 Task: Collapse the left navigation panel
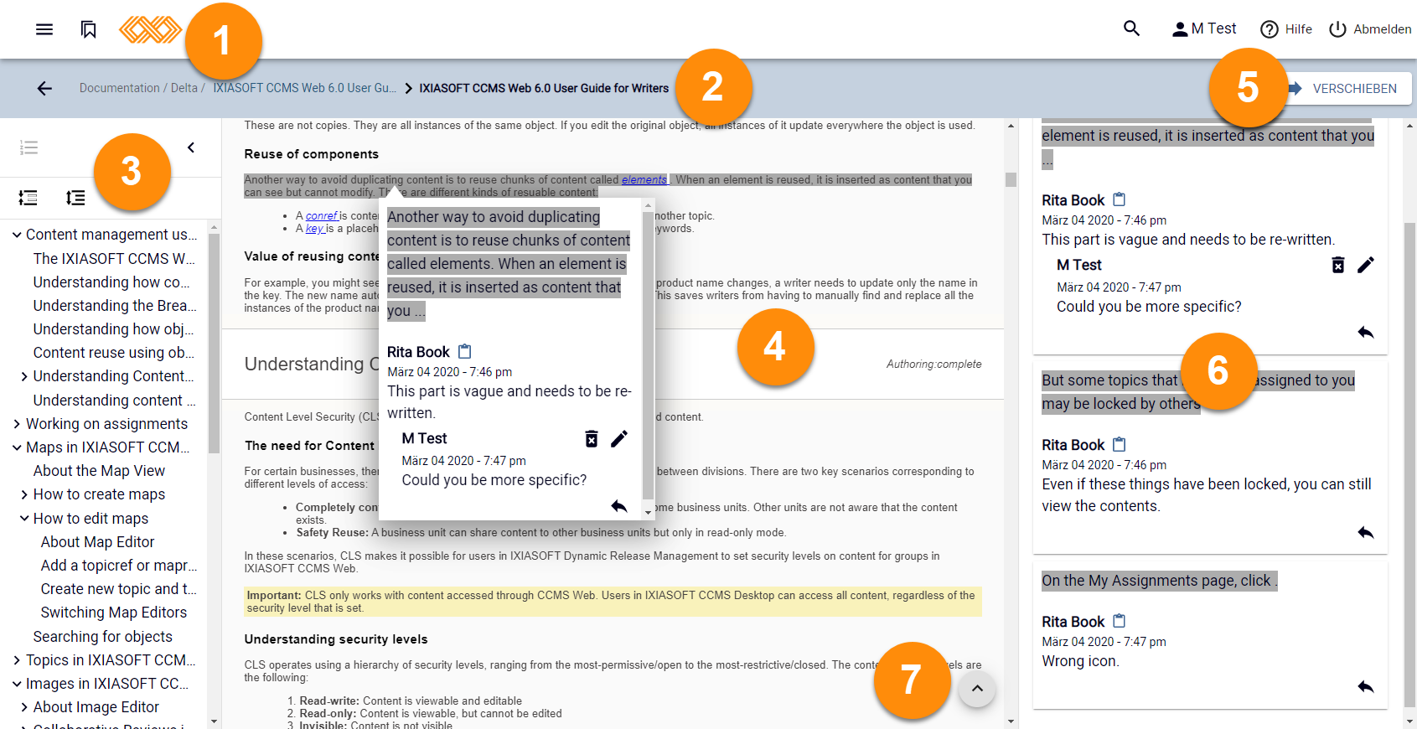(x=191, y=147)
